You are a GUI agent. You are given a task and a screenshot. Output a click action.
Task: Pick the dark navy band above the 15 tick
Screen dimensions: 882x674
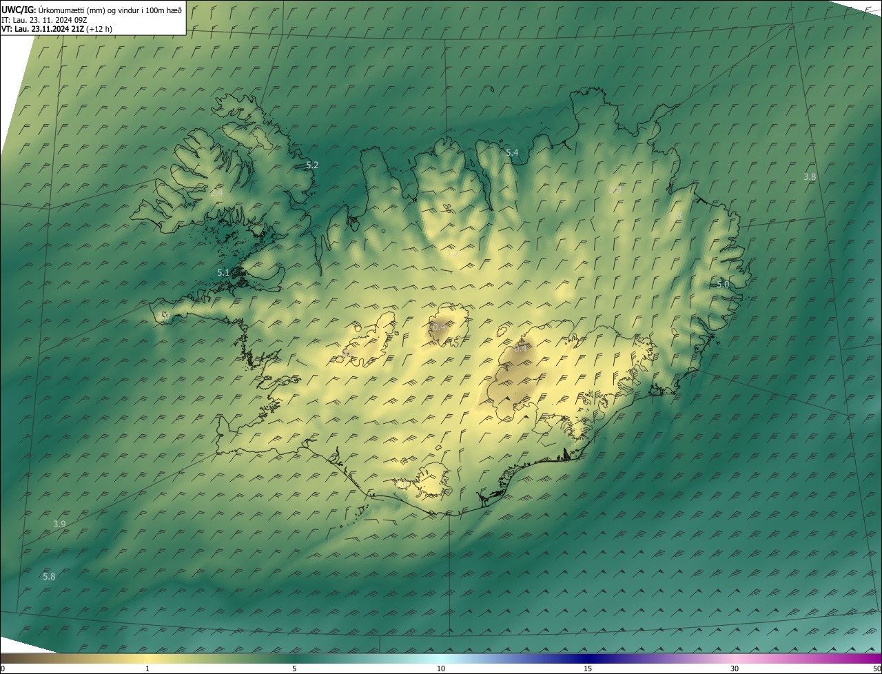click(588, 658)
